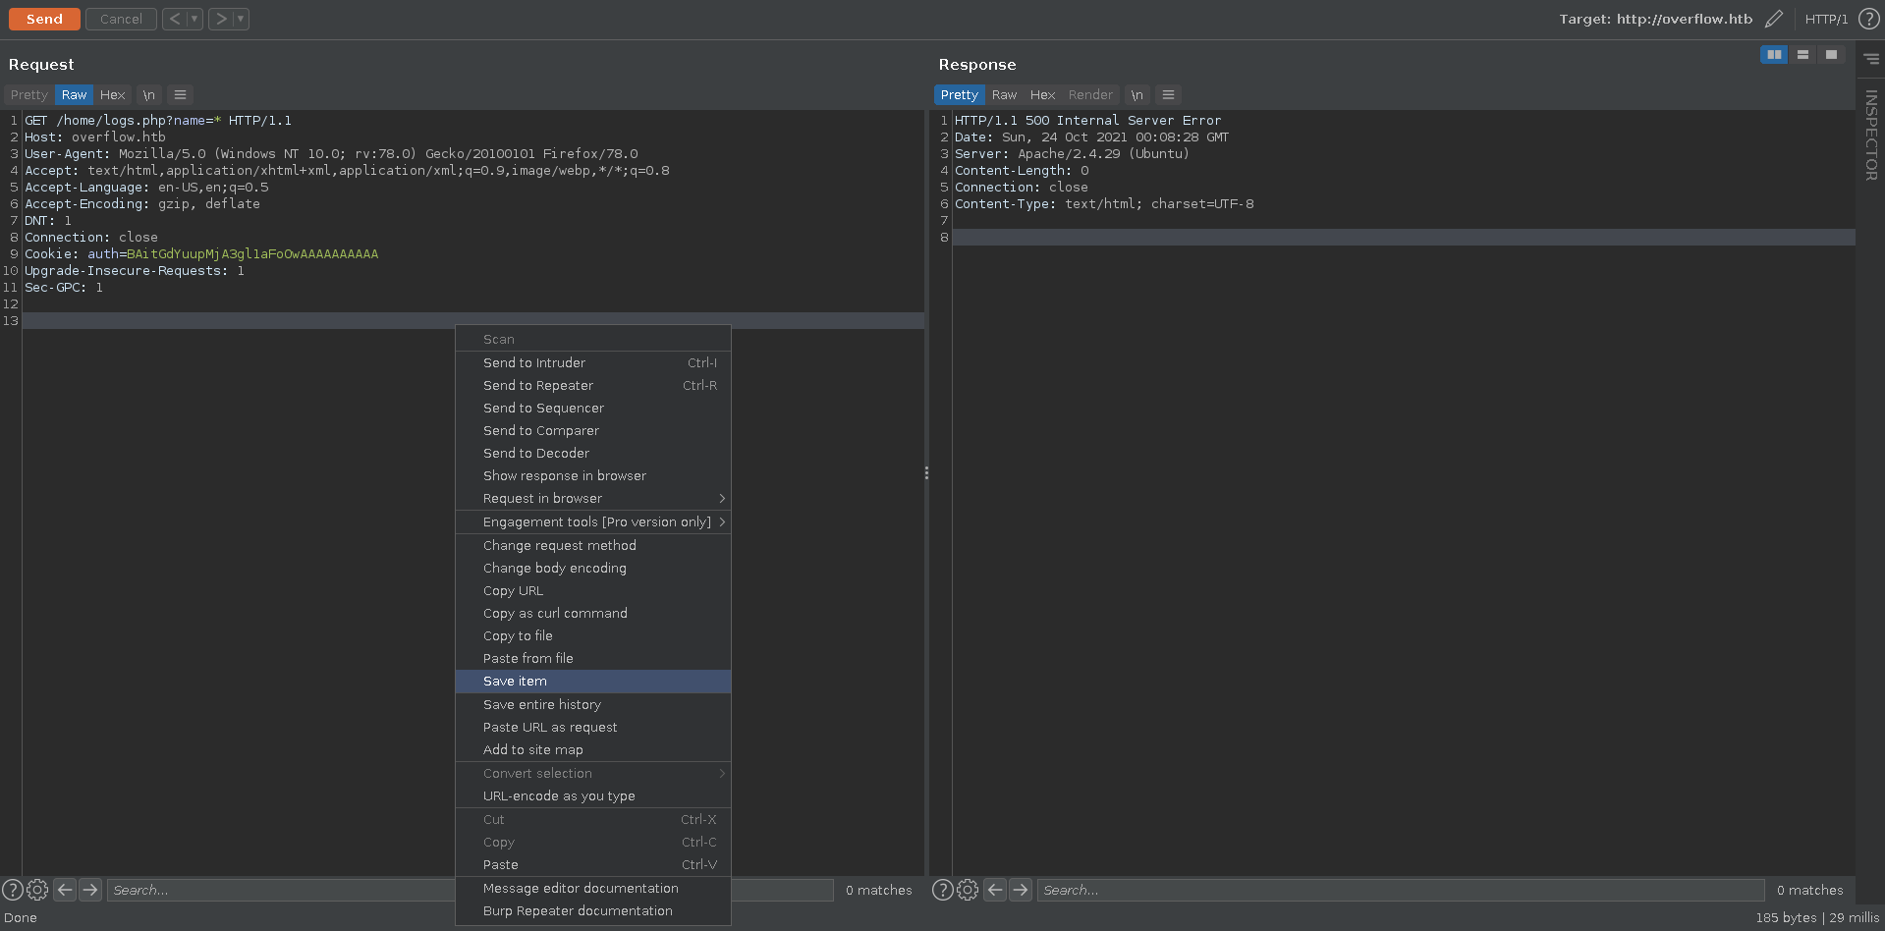Focus the Response search input field
Viewport: 1885px width, 931px height.
pyautogui.click(x=1400, y=890)
